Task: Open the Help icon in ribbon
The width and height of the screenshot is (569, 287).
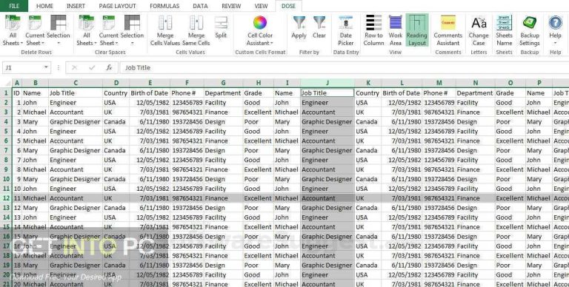Action: (x=555, y=22)
